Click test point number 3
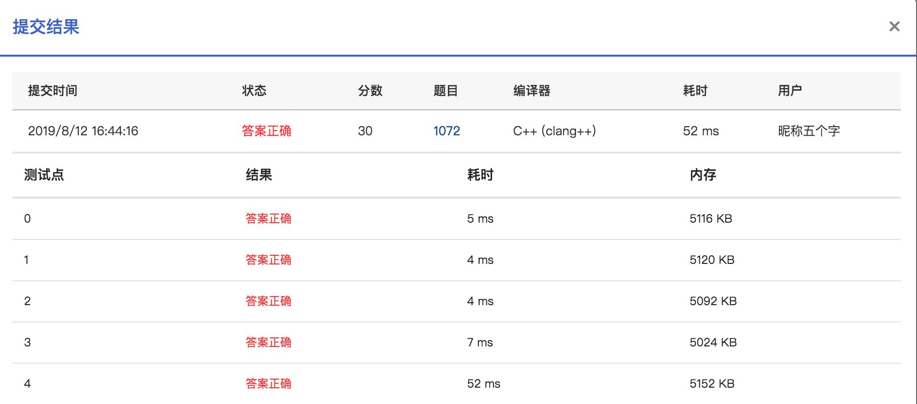The height and width of the screenshot is (404, 917). tap(27, 343)
